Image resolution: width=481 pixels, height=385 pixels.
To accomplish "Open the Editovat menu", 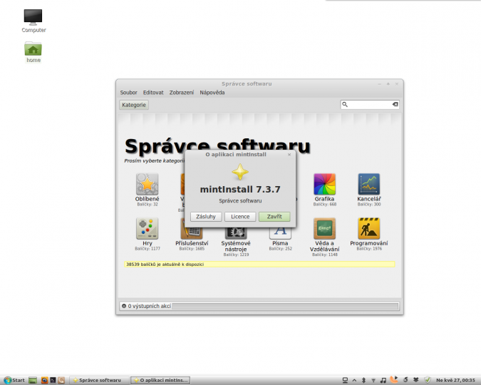I will tap(153, 93).
